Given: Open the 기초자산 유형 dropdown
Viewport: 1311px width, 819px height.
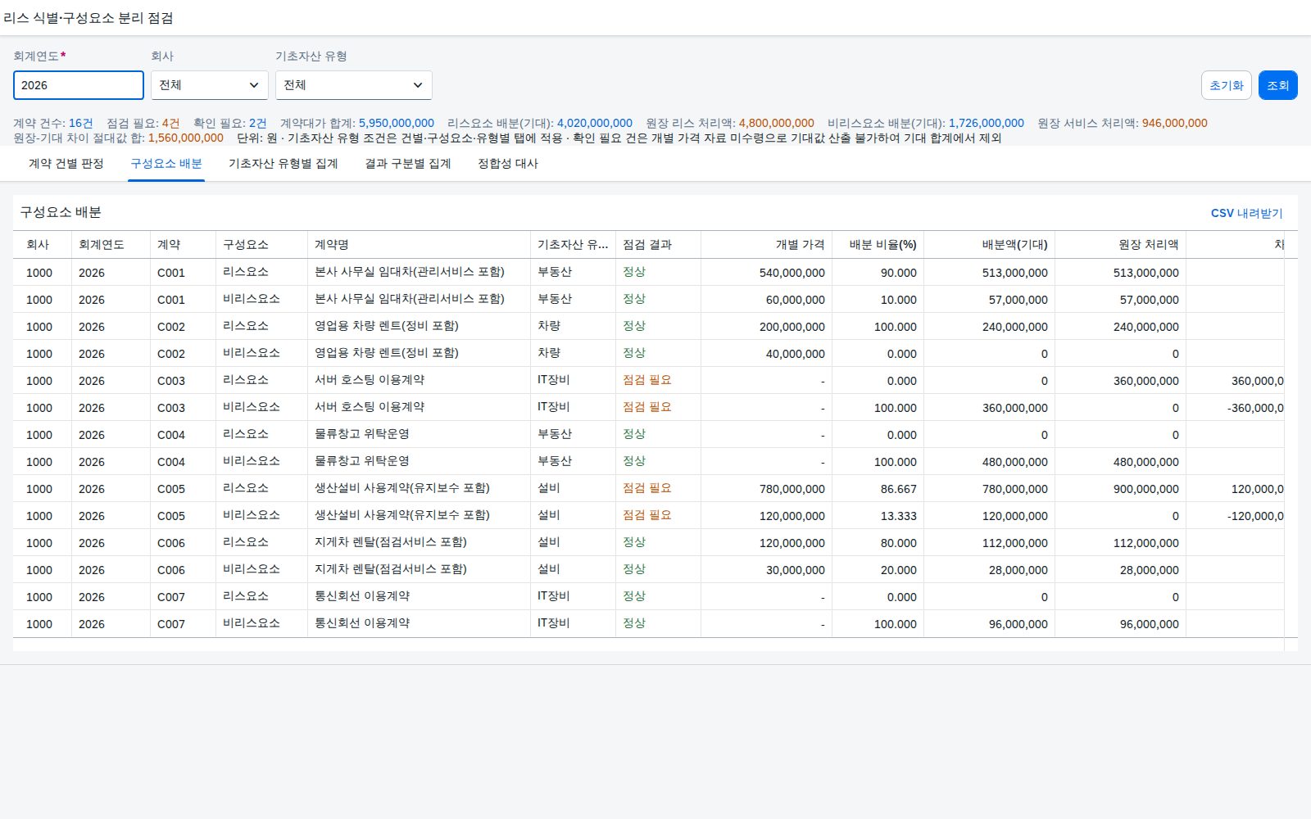Looking at the screenshot, I should [x=353, y=85].
